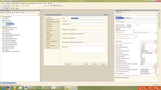Open the Серии кодов dropdown

click(156, 53)
